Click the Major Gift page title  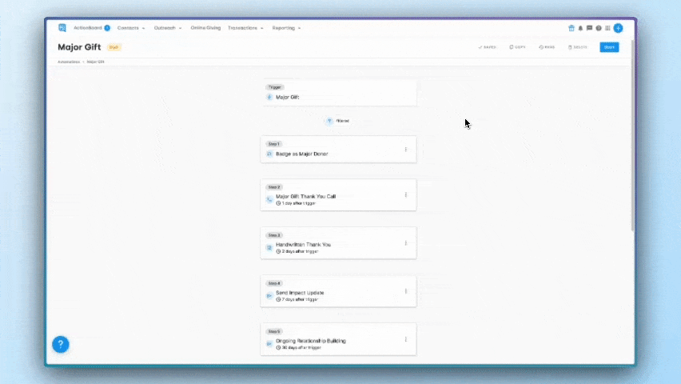79,47
